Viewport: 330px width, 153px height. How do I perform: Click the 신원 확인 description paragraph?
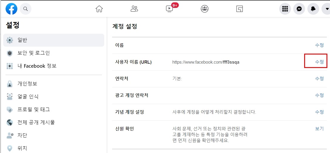click(210, 135)
